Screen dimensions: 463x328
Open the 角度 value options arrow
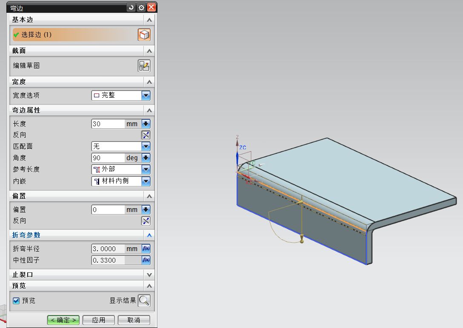tap(146, 158)
